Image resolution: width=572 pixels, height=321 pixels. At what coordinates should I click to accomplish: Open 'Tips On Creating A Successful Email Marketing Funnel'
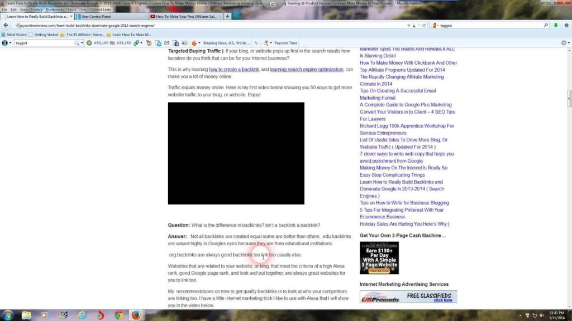click(x=398, y=94)
